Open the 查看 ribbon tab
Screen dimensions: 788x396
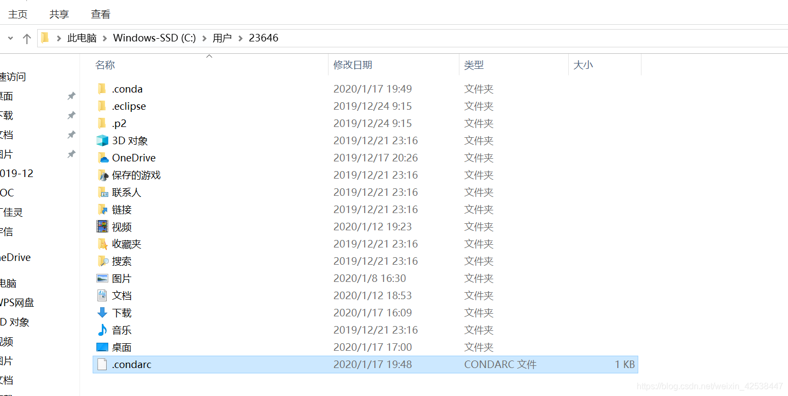click(x=101, y=14)
